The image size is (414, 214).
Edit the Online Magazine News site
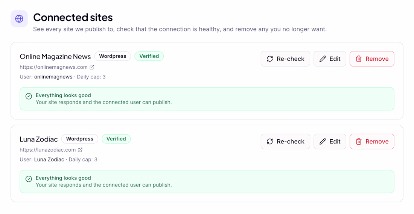click(330, 59)
